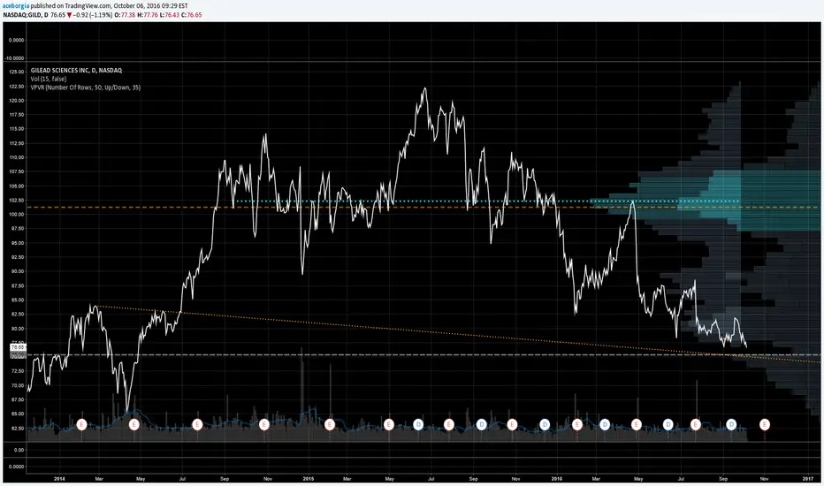Image resolution: width=824 pixels, height=486 pixels.
Task: Select the late July 2015 earnings E marker
Action: [449, 424]
